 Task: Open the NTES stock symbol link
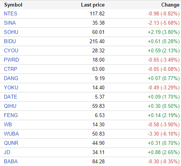point(10,13)
